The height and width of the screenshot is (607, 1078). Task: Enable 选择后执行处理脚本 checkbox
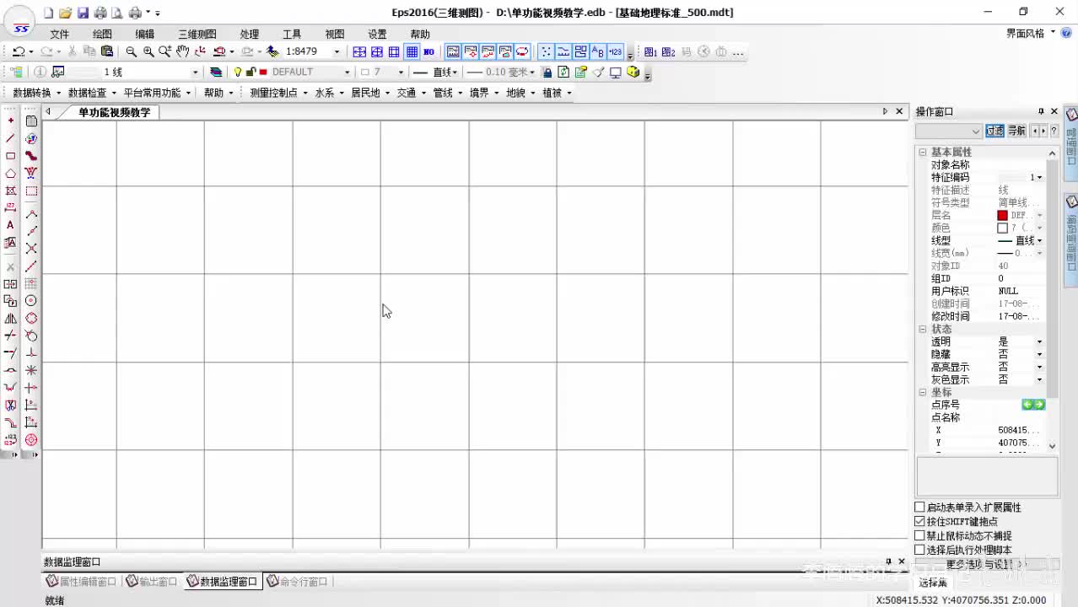(x=920, y=550)
